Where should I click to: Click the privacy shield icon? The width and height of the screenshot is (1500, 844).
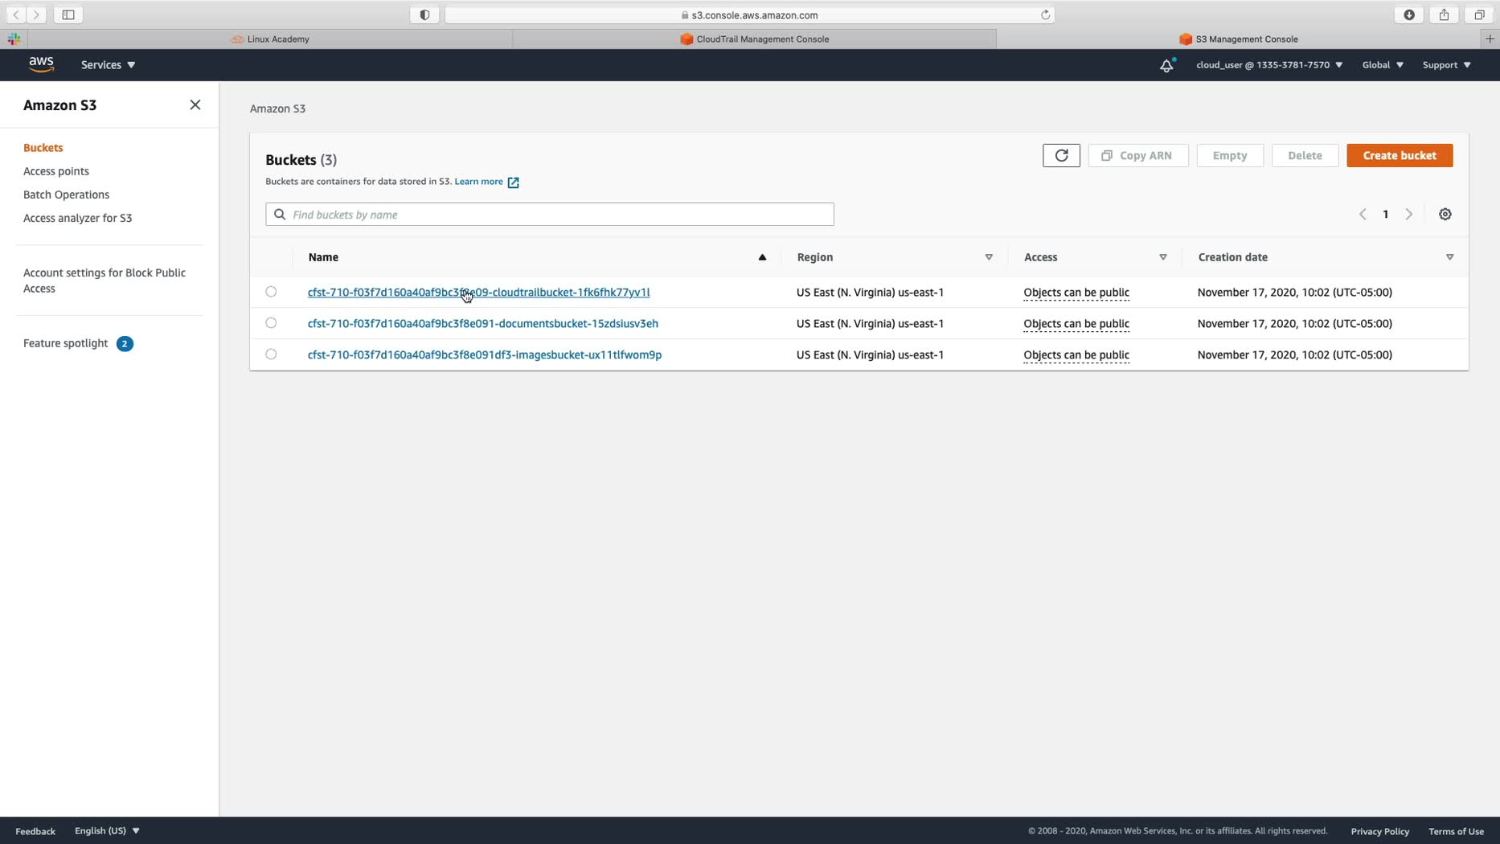point(424,14)
